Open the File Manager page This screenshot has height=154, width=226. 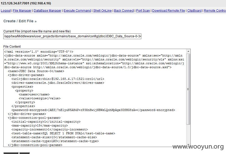22,11
